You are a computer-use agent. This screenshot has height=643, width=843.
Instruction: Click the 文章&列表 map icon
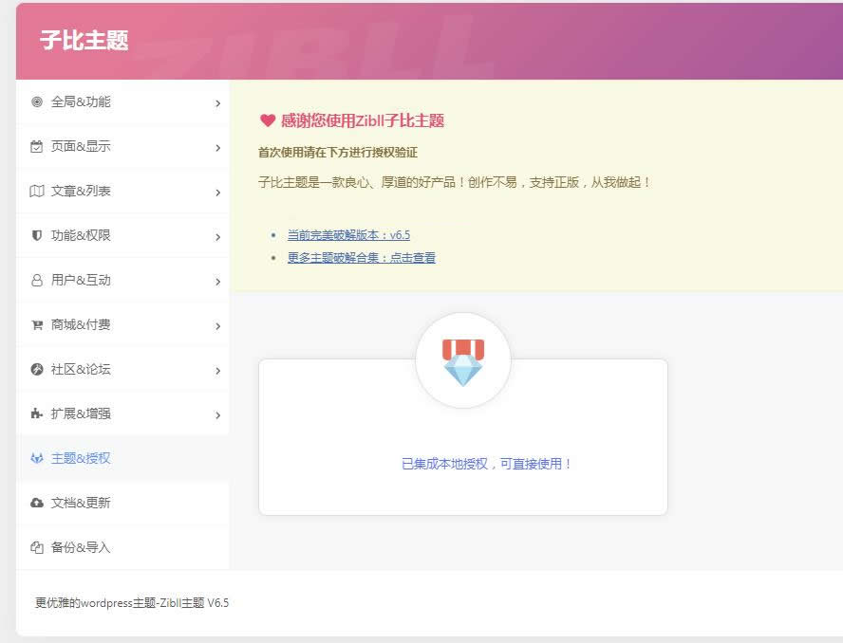37,191
